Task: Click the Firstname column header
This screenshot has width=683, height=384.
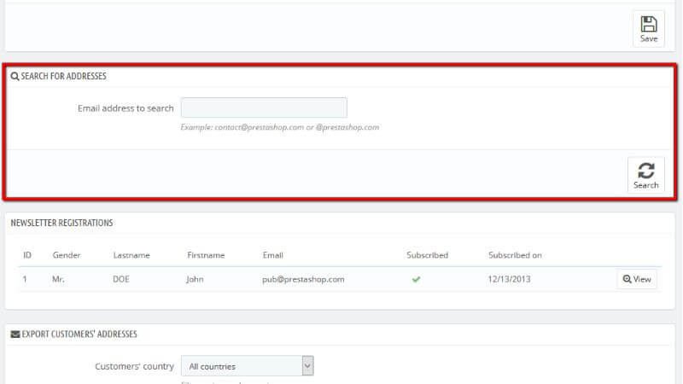Action: 206,255
